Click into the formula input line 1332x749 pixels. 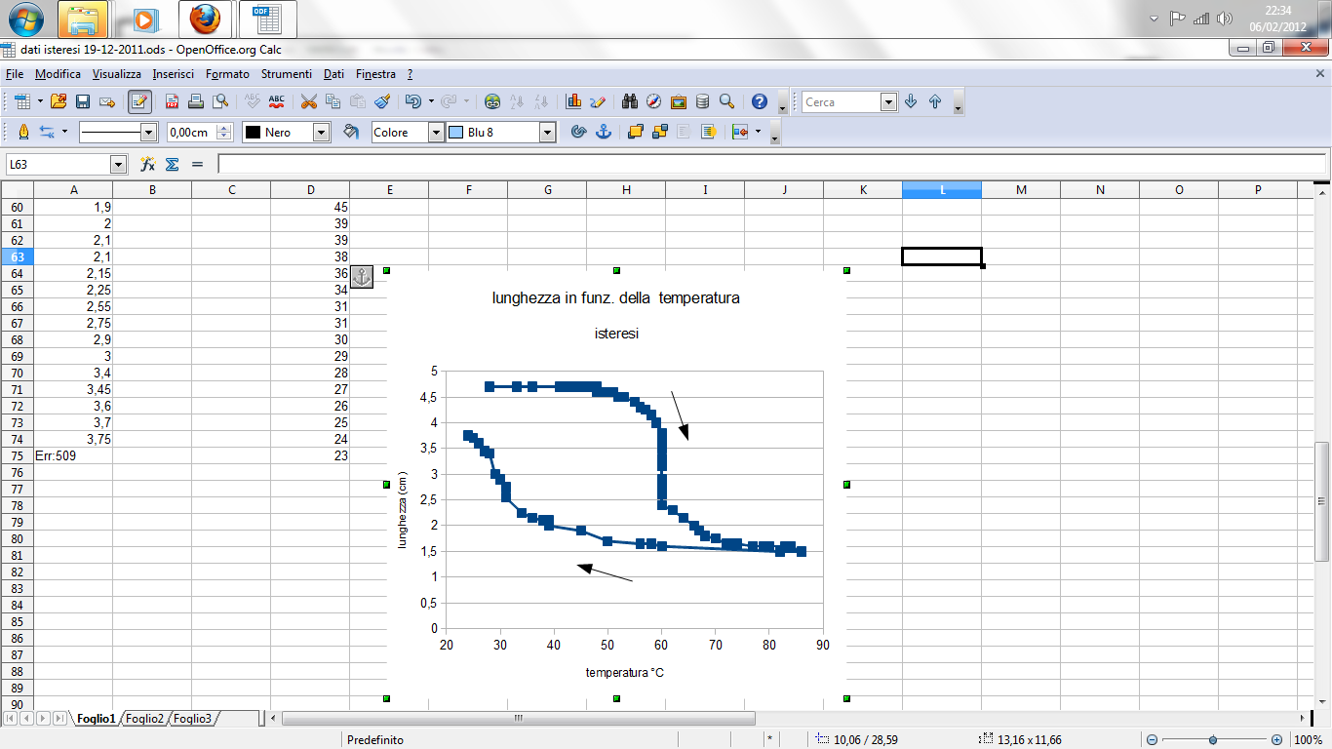click(x=770, y=165)
